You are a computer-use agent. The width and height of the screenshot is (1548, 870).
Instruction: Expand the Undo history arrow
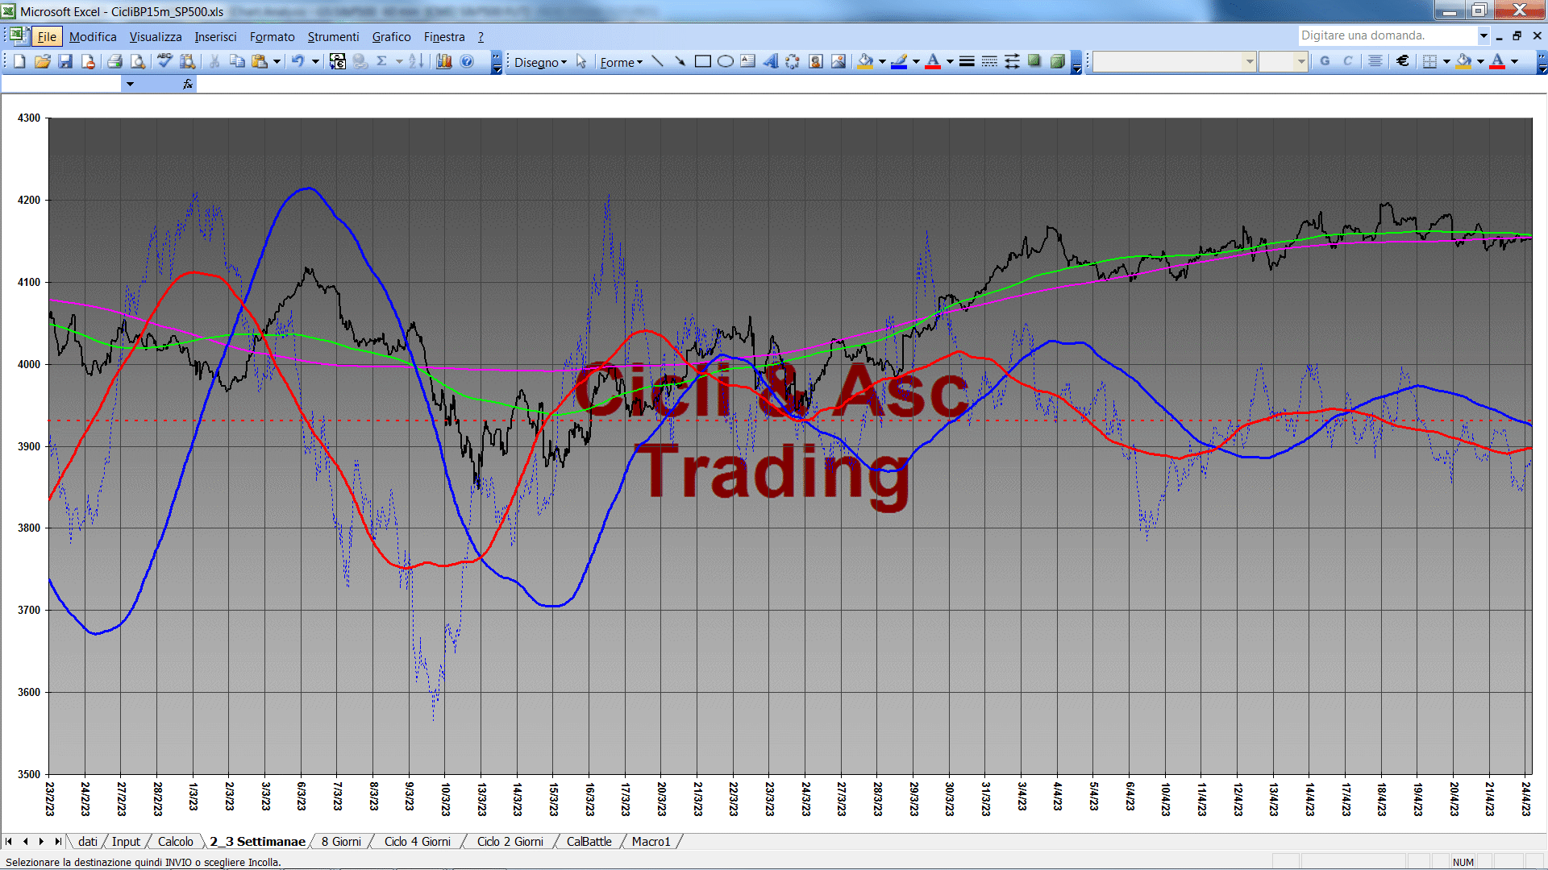315,61
